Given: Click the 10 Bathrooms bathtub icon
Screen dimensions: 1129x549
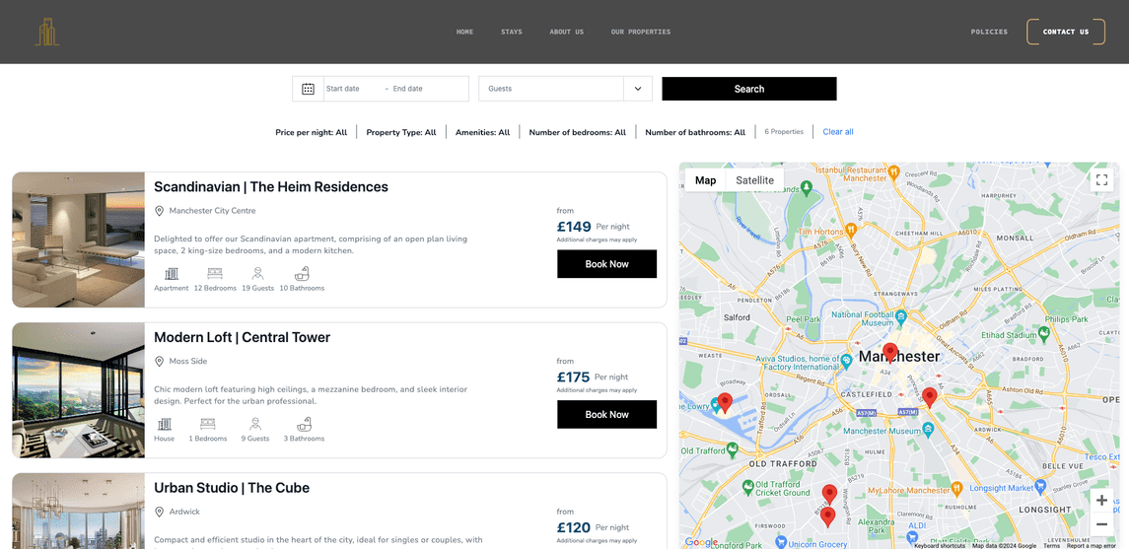Looking at the screenshot, I should [x=302, y=273].
